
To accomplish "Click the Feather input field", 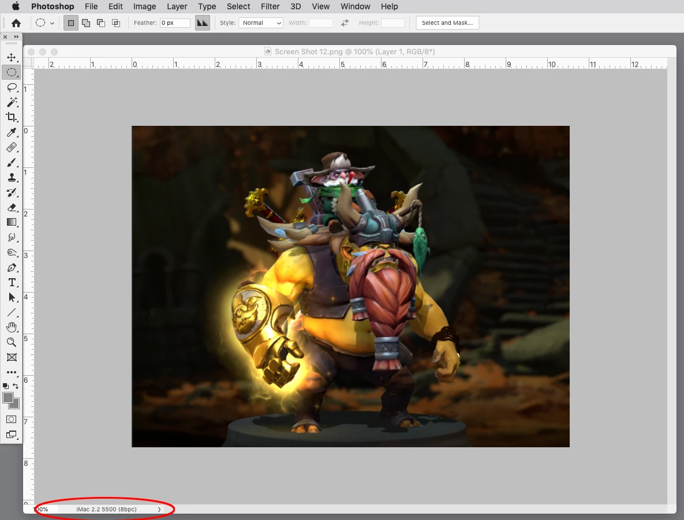I will tap(175, 23).
